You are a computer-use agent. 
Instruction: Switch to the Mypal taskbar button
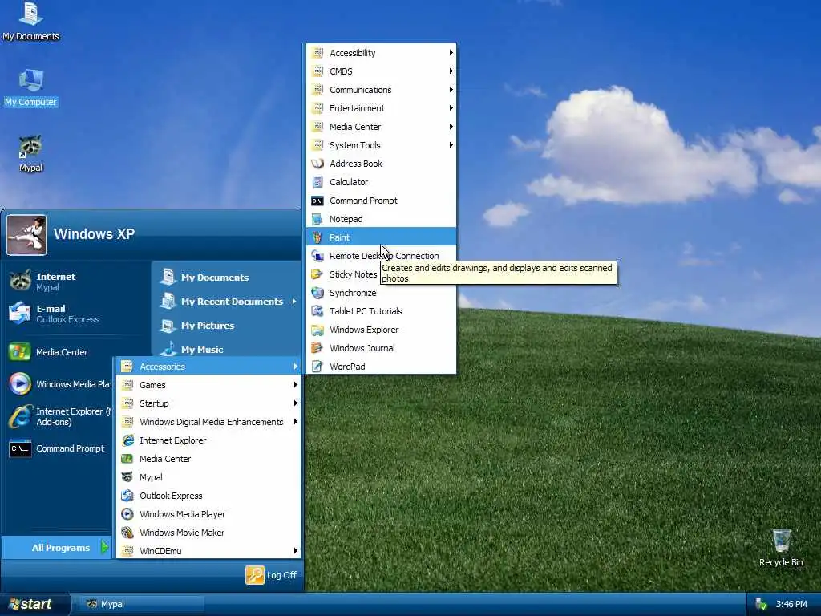pyautogui.click(x=141, y=604)
